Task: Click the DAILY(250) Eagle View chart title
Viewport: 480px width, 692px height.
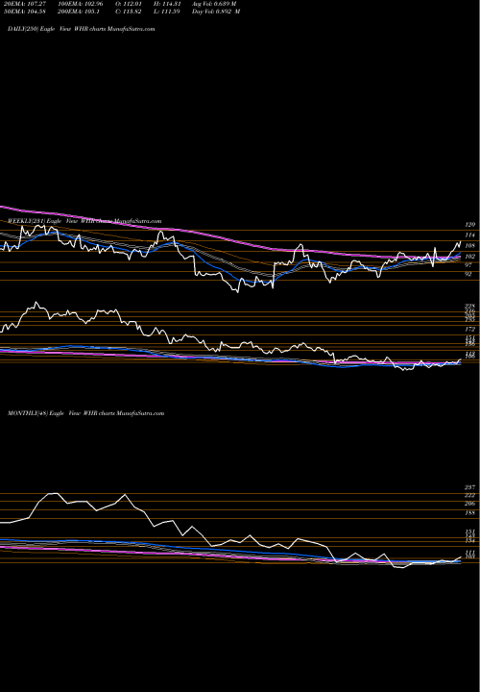Action: pyautogui.click(x=81, y=29)
